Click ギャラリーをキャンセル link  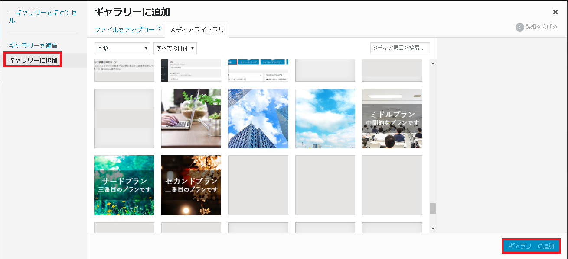pos(43,16)
